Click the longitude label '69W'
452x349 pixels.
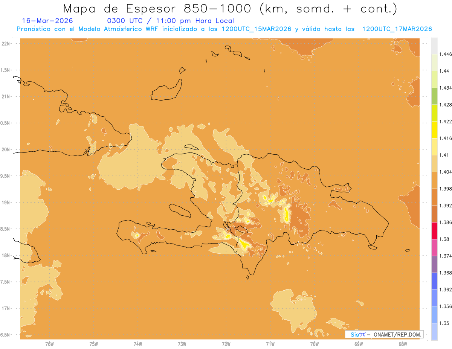pos(359,344)
